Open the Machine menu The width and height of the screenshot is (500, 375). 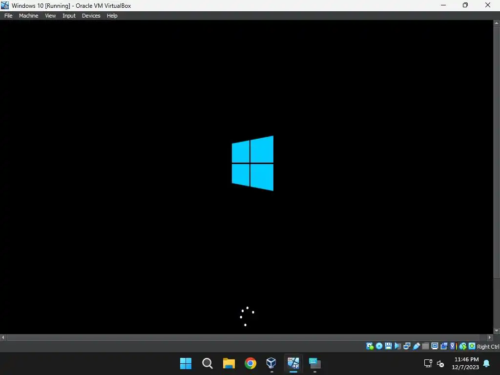28,16
